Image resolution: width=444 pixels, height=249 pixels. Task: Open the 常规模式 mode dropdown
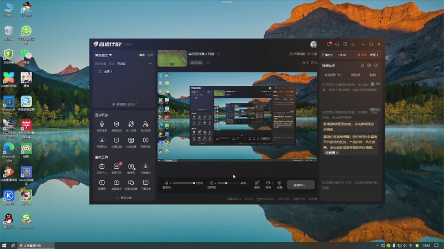[103, 55]
